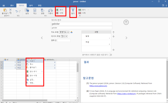The width and height of the screenshot is (168, 103).
Task: Go to next variable with right chevron
Action: pyautogui.click(x=127, y=38)
